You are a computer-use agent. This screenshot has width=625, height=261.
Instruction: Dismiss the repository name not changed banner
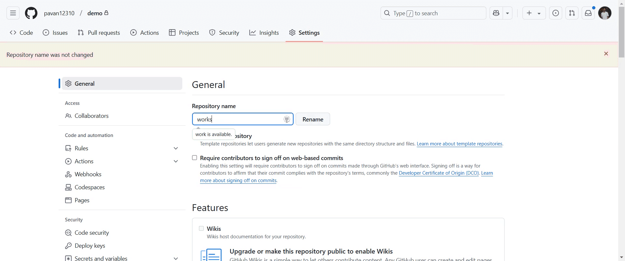point(606,54)
